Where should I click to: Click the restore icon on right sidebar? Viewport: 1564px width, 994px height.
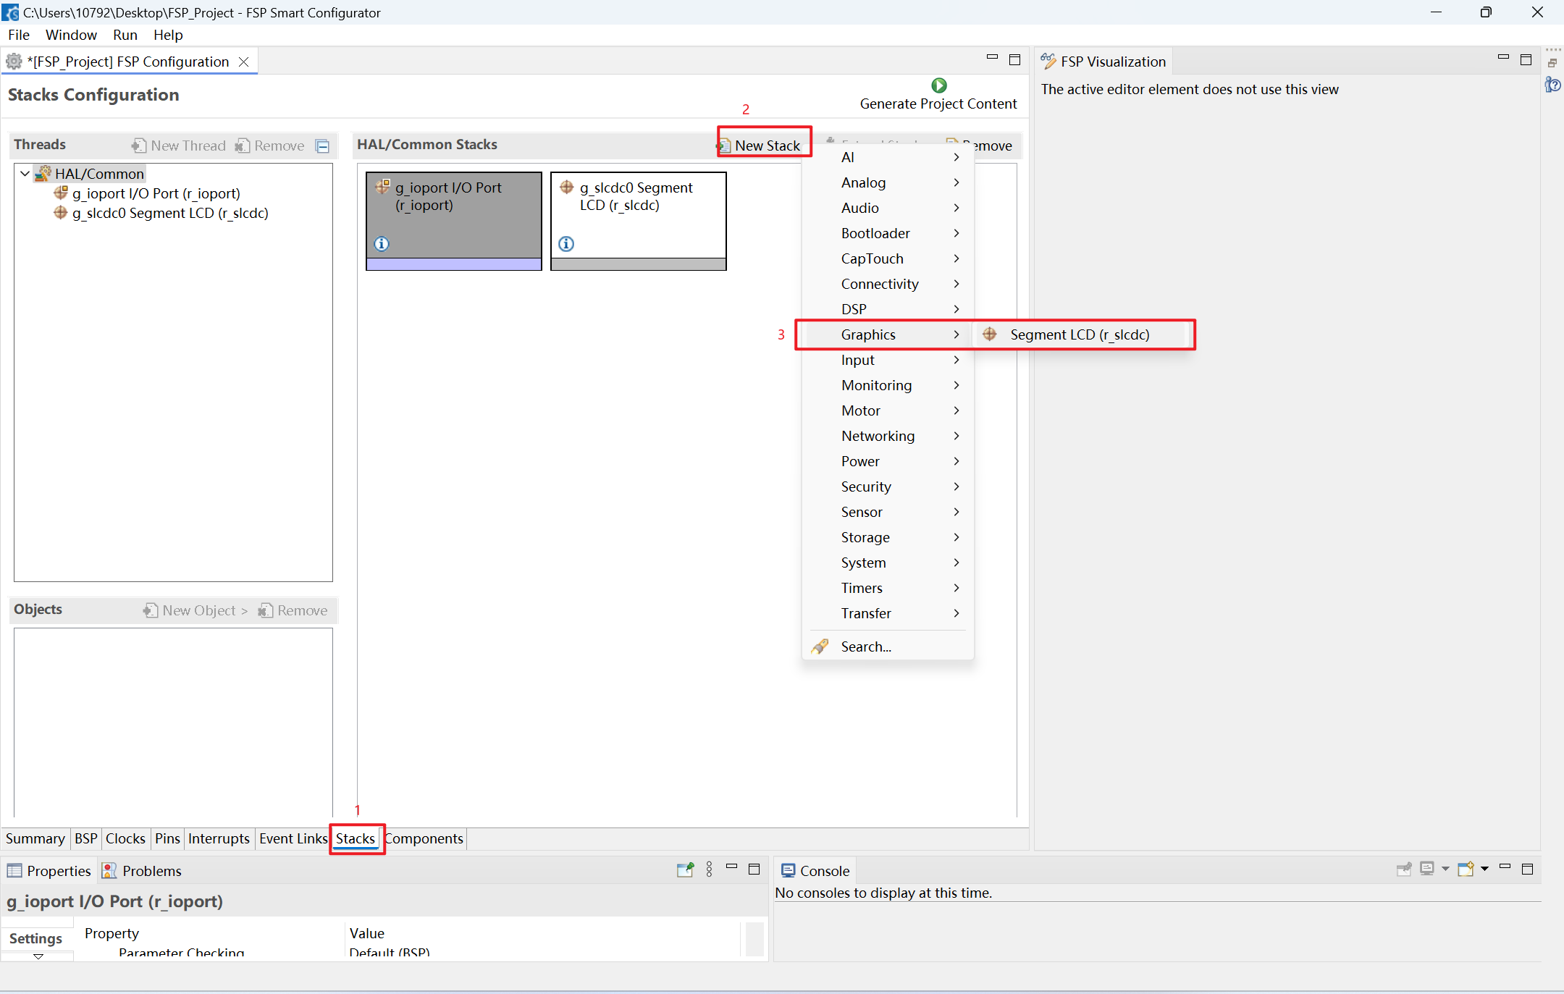pyautogui.click(x=1552, y=63)
